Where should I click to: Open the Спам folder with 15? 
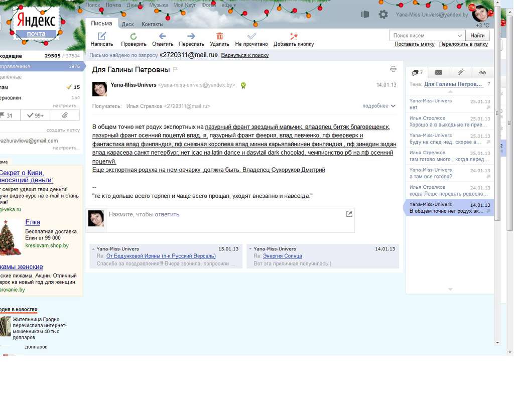[x=41, y=87]
